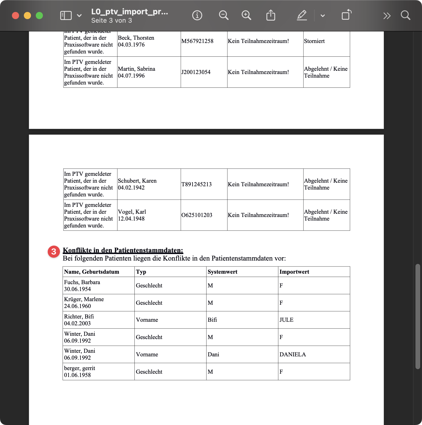
Task: Toggle the sidebar view button
Action: (66, 16)
